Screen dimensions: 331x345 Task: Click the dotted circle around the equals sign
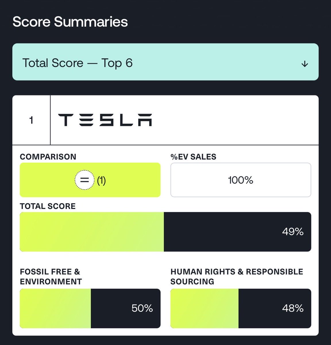(84, 180)
